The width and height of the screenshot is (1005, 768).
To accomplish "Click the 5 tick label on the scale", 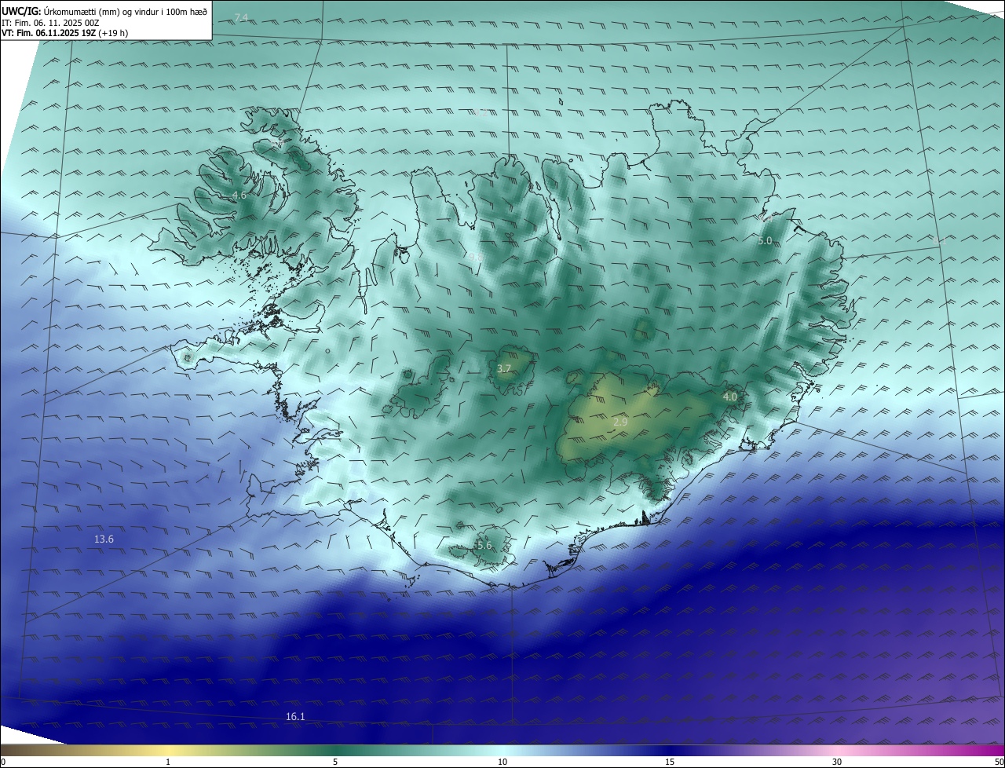I will tap(335, 762).
